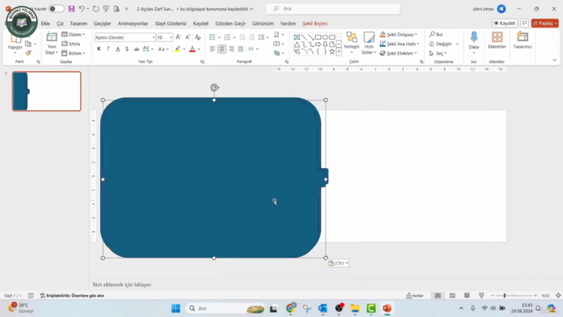Toggle normal view button in status bar
Image resolution: width=563 pixels, height=317 pixels.
point(438,296)
